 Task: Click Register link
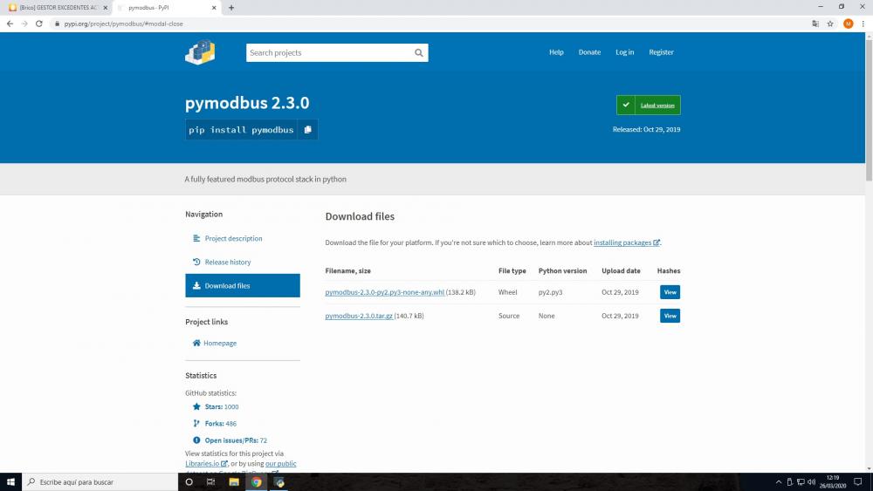point(661,52)
